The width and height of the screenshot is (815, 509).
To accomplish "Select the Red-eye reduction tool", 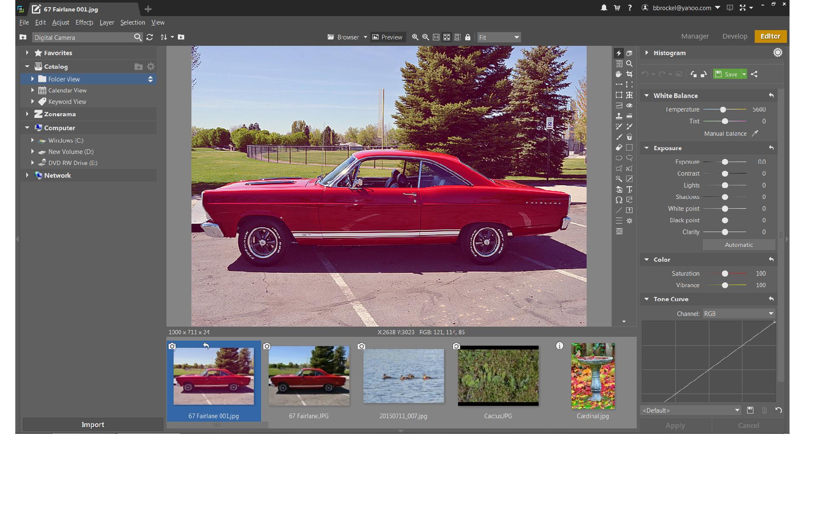I will click(629, 106).
